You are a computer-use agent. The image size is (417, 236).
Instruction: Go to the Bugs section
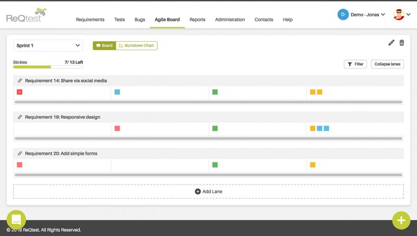(x=140, y=20)
